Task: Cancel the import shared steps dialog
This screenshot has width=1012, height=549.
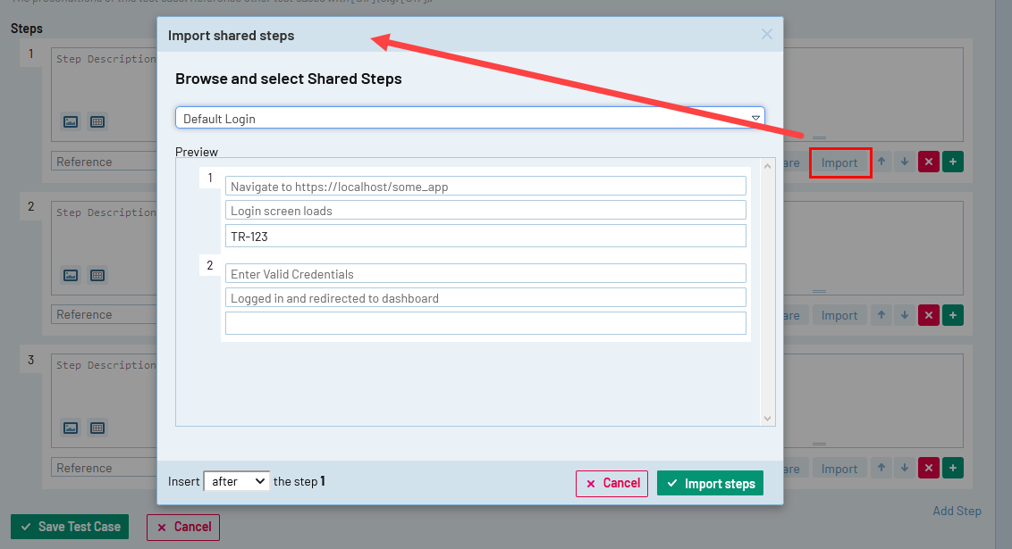Action: tap(611, 483)
